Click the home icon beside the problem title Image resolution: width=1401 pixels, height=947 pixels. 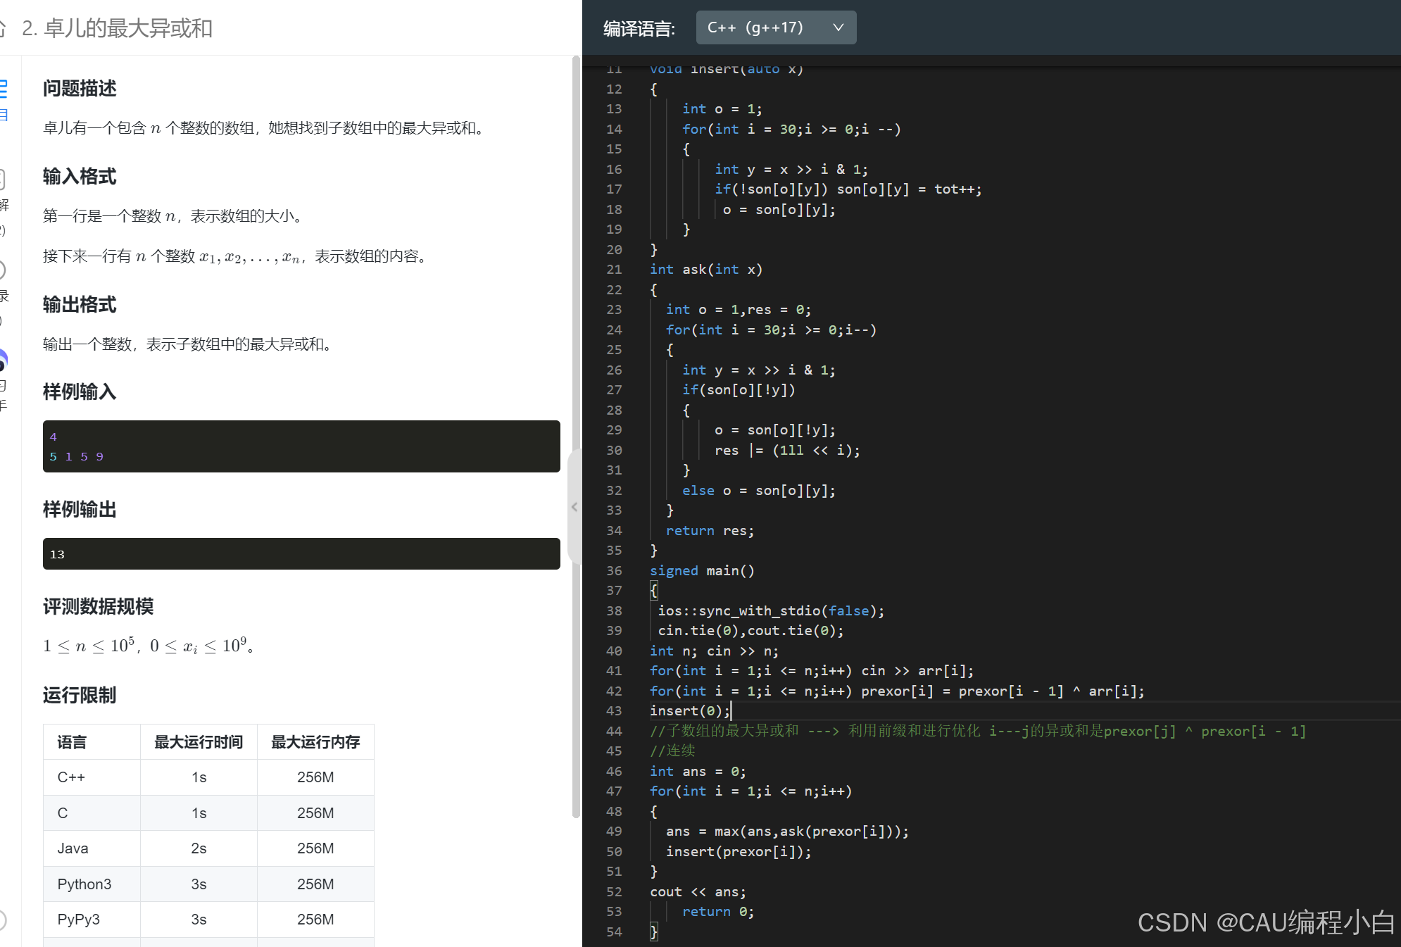(2, 28)
